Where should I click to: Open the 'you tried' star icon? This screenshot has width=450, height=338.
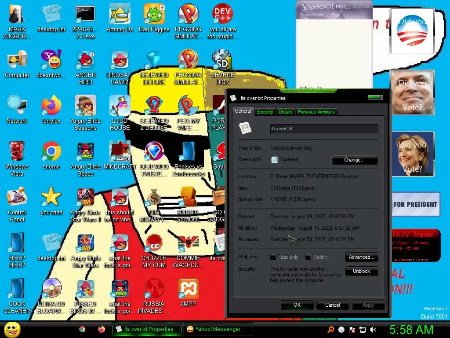[51, 197]
